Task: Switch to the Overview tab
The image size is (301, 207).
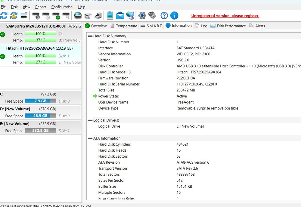Action: click(96, 26)
